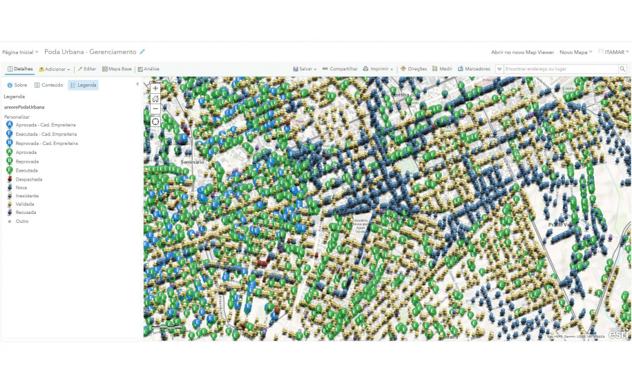Return map to default home extent

[x=155, y=99]
